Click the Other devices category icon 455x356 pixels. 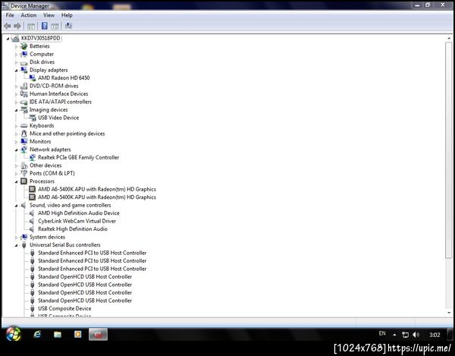(x=24, y=165)
